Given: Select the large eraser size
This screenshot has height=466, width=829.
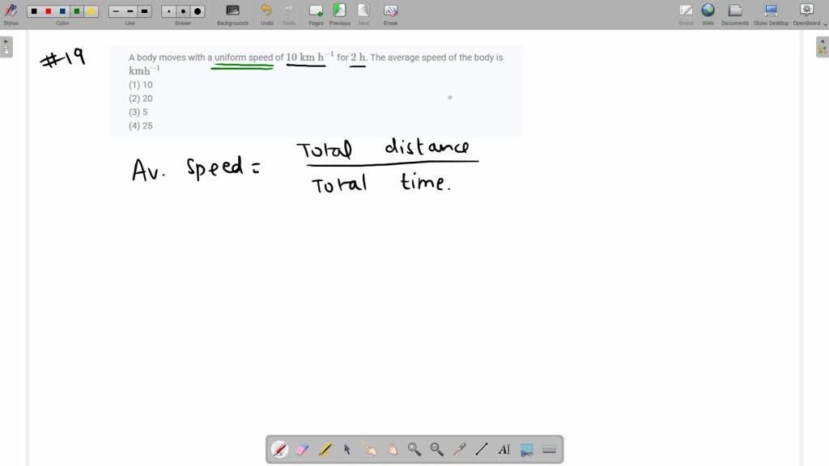Looking at the screenshot, I should click(197, 11).
